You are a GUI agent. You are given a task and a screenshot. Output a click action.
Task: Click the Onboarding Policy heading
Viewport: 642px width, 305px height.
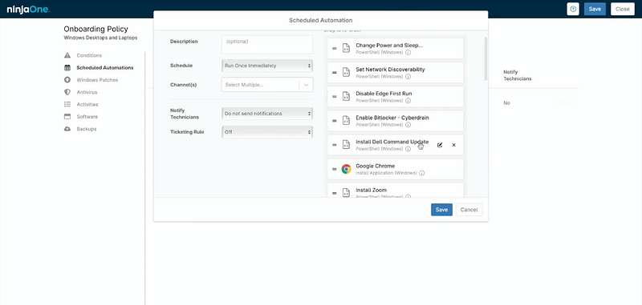[95, 29]
